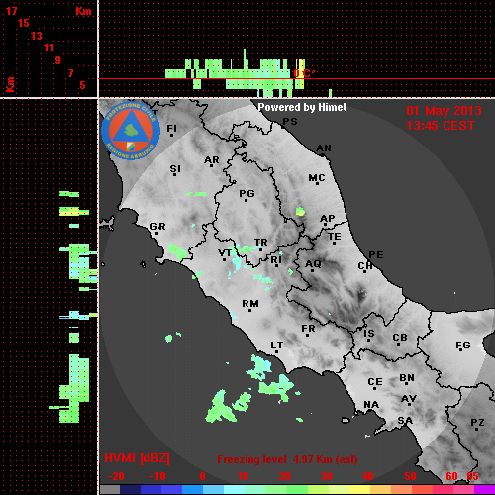This screenshot has width=495, height=495.
Task: Select the PG city label on the map
Action: click(x=247, y=194)
